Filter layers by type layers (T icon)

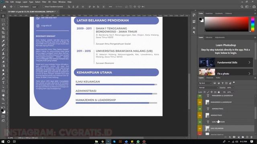[x=222, y=83]
